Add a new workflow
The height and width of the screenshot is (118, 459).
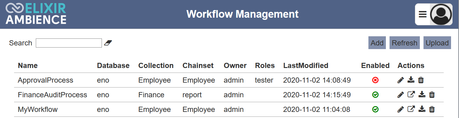377,43
